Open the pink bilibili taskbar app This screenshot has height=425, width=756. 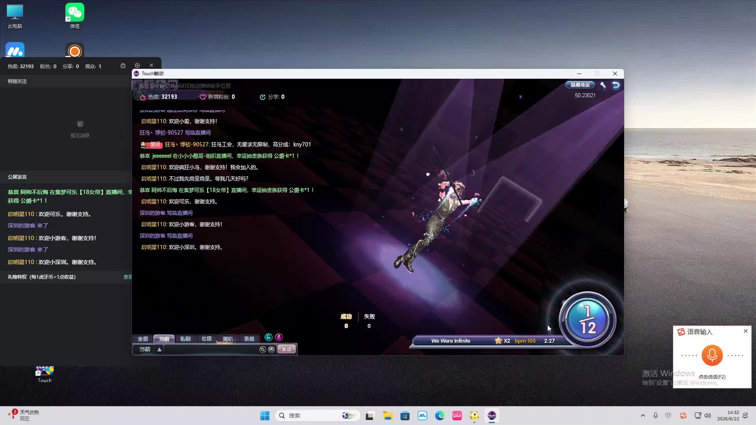pyautogui.click(x=457, y=416)
